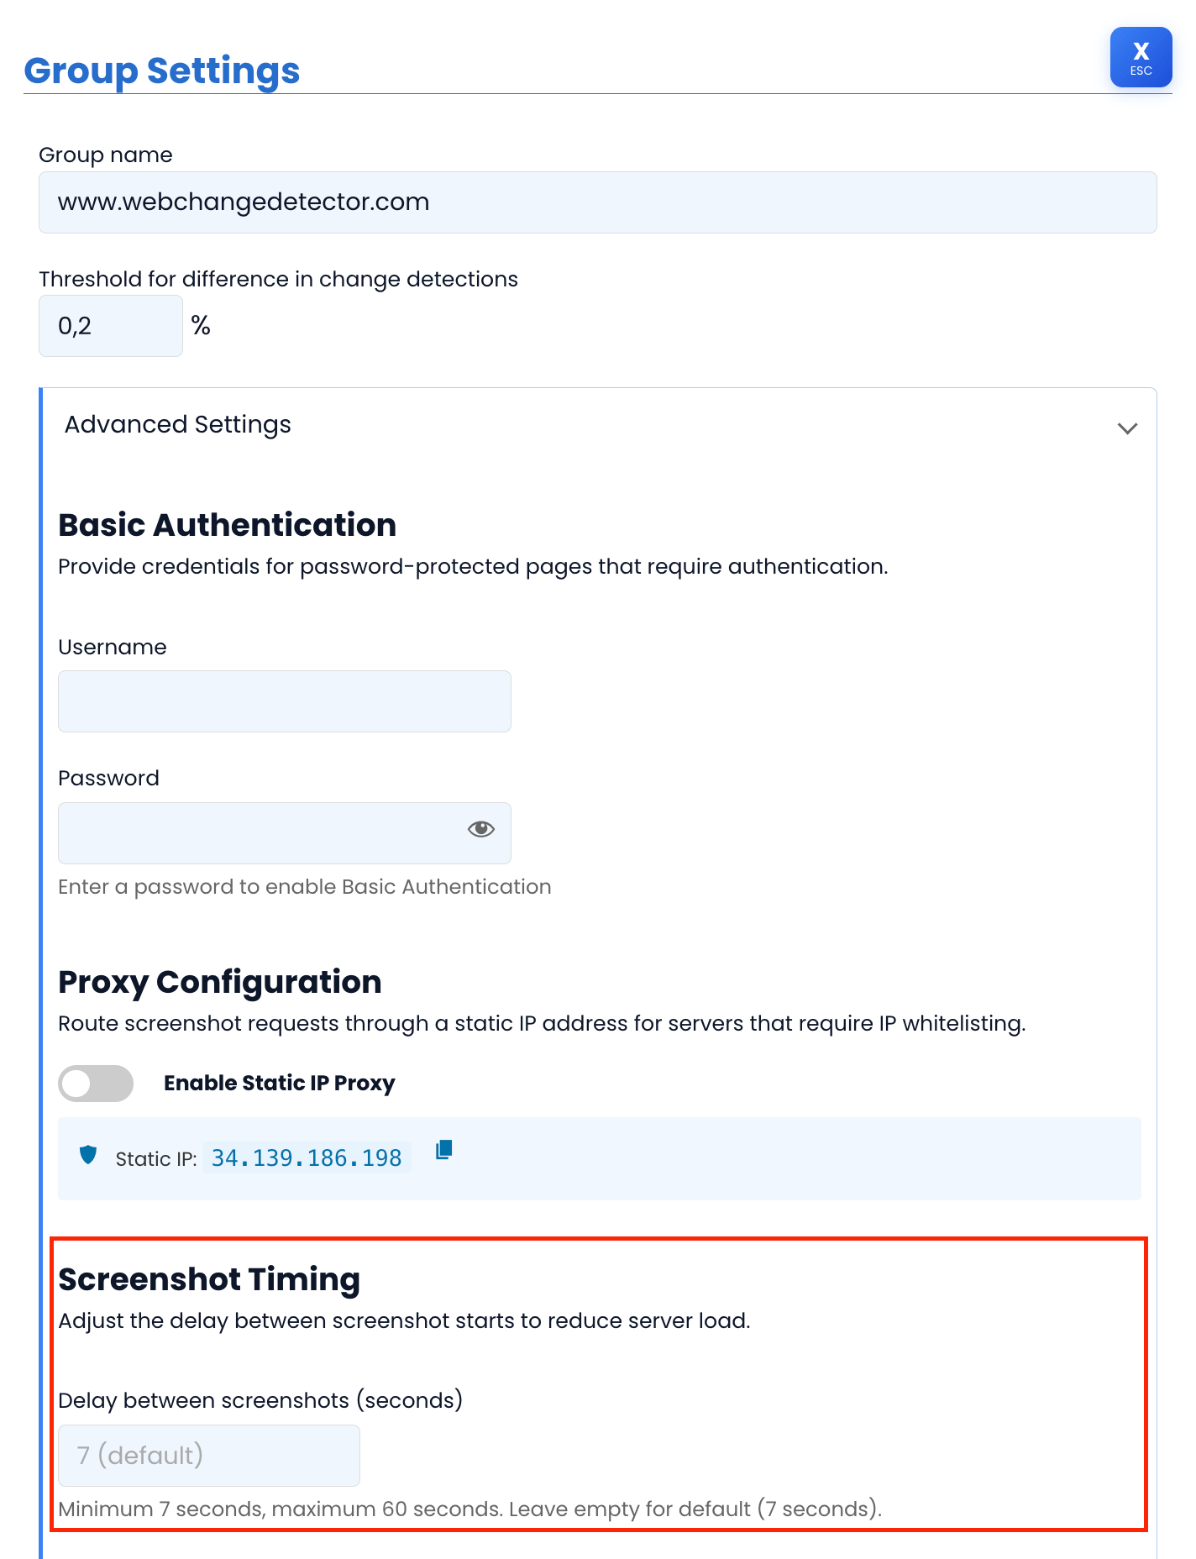
Task: Click the Screenshot Timing heading
Action: [208, 1278]
